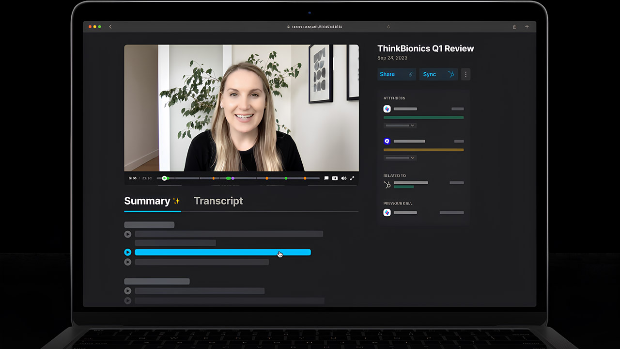Jump to the purple marker on the timeline
620x349 pixels.
click(233, 178)
